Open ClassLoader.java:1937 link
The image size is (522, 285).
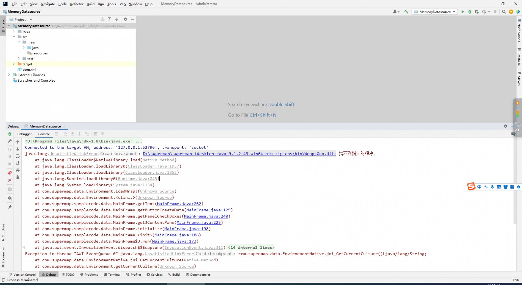click(153, 166)
